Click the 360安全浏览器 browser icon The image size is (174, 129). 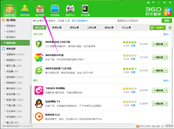(39, 70)
